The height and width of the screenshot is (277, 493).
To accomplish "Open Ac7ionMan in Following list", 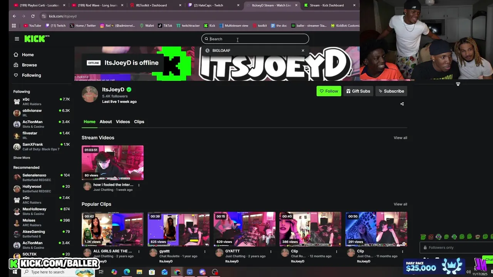I will tap(42, 124).
